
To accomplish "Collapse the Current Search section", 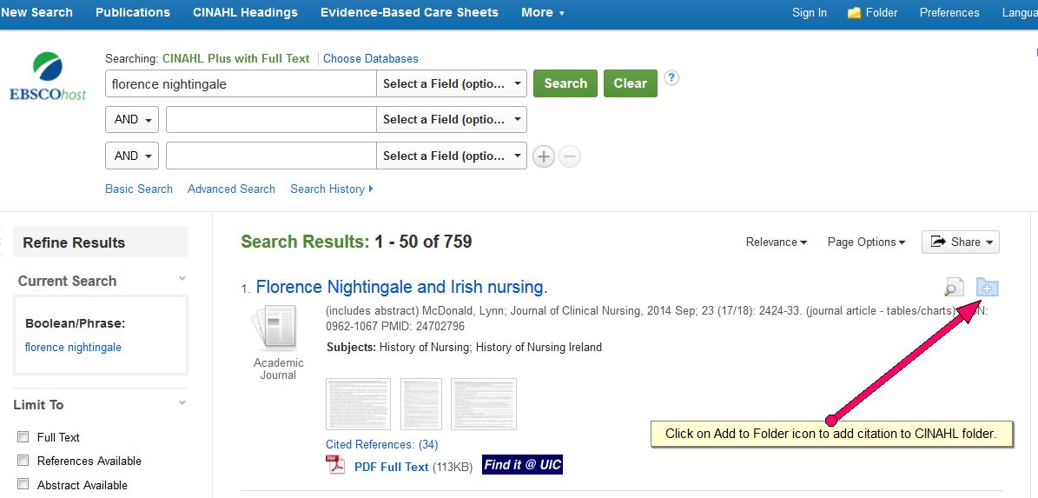I will [182, 279].
